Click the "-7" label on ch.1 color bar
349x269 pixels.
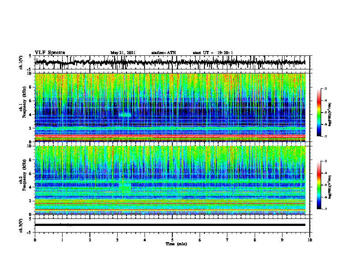pos(325,136)
